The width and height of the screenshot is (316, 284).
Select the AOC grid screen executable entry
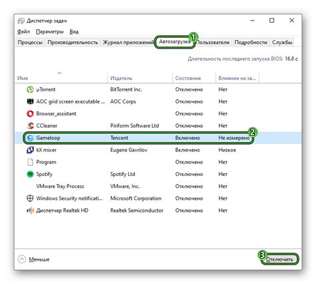tap(71, 101)
